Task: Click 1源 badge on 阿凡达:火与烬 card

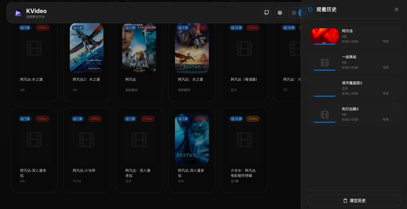Action: 78,119
